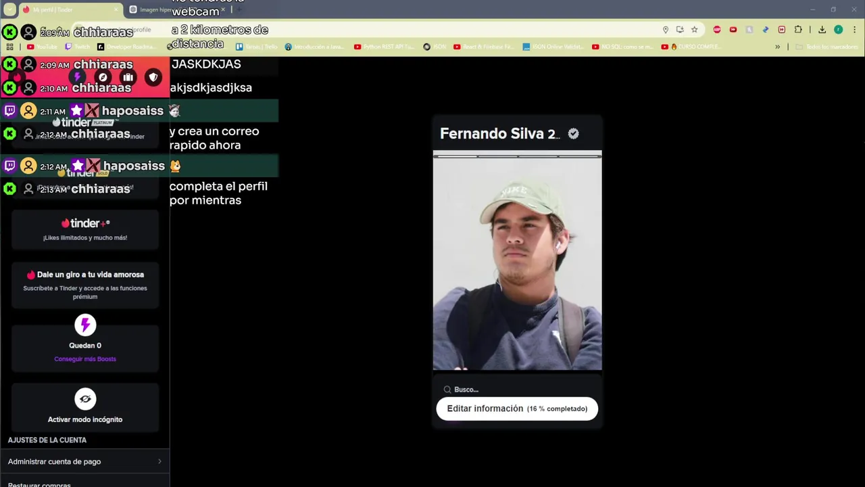Screen dimensions: 865x487
Task: Open the safety shield icon in Tinder header
Action: tap(153, 77)
